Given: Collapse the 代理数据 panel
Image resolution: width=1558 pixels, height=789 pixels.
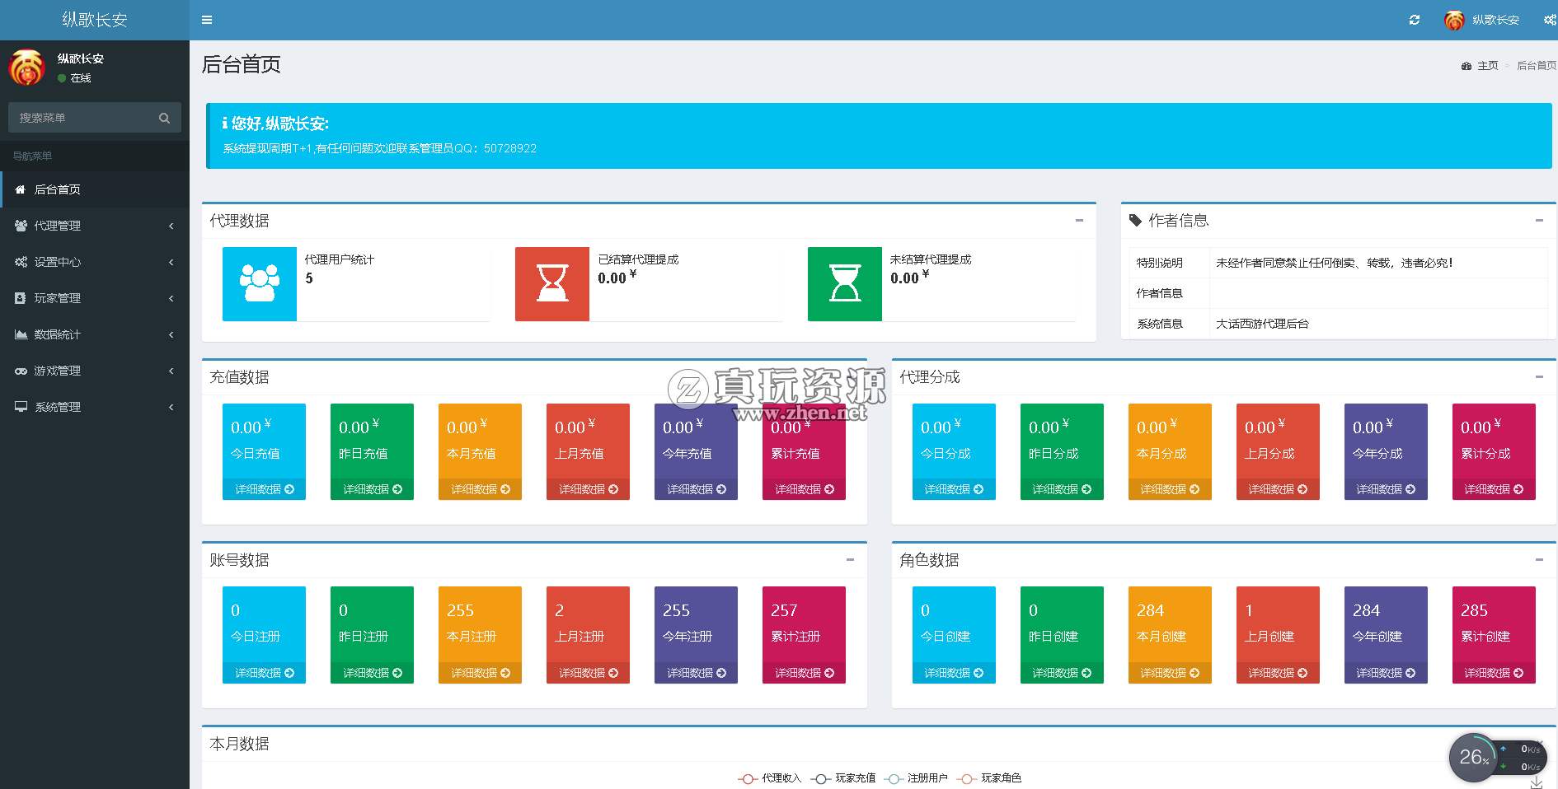Looking at the screenshot, I should (x=1079, y=220).
